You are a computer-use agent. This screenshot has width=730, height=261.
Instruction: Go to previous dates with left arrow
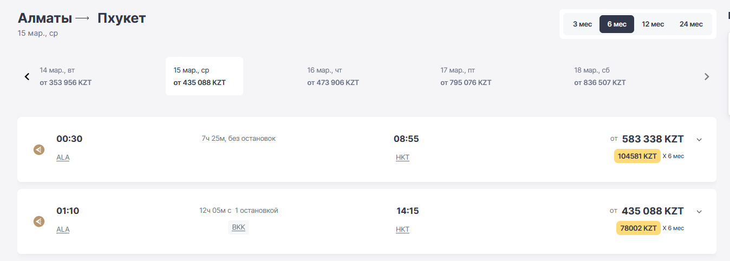(27, 76)
